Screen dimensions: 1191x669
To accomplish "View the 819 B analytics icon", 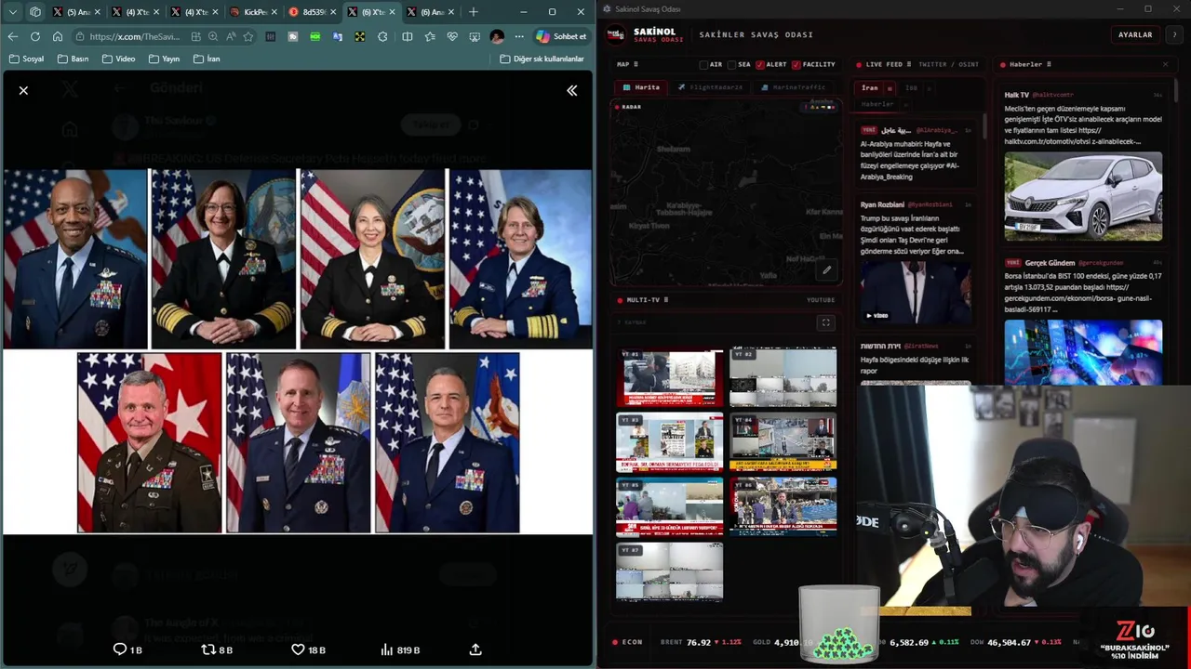I will 400,649.
